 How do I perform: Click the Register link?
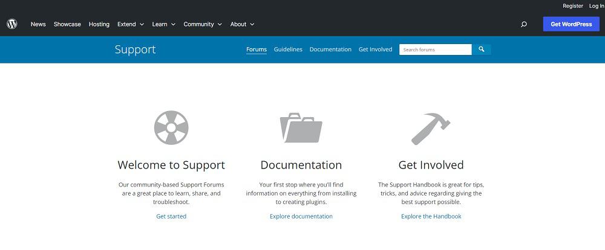572,6
